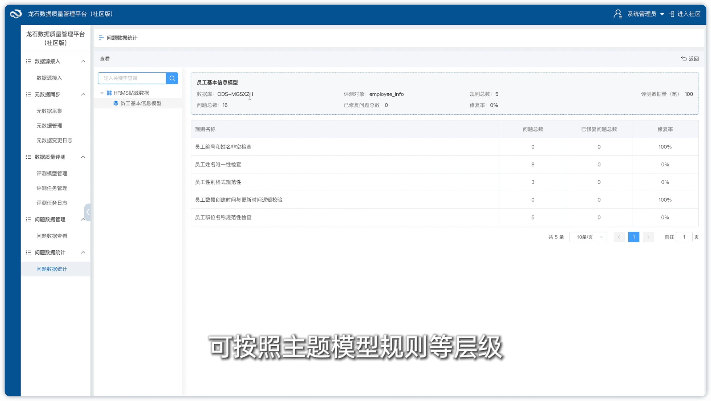Click the 修复率 column header
711x401 pixels.
pos(665,129)
